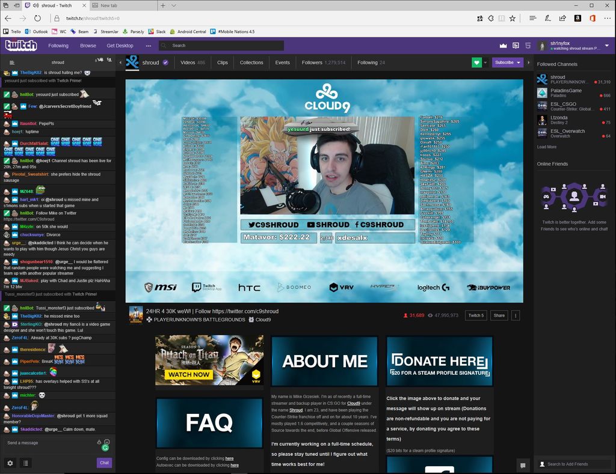Click the Share button below the stream
Screen dimensions: 616x474
[x=499, y=315]
